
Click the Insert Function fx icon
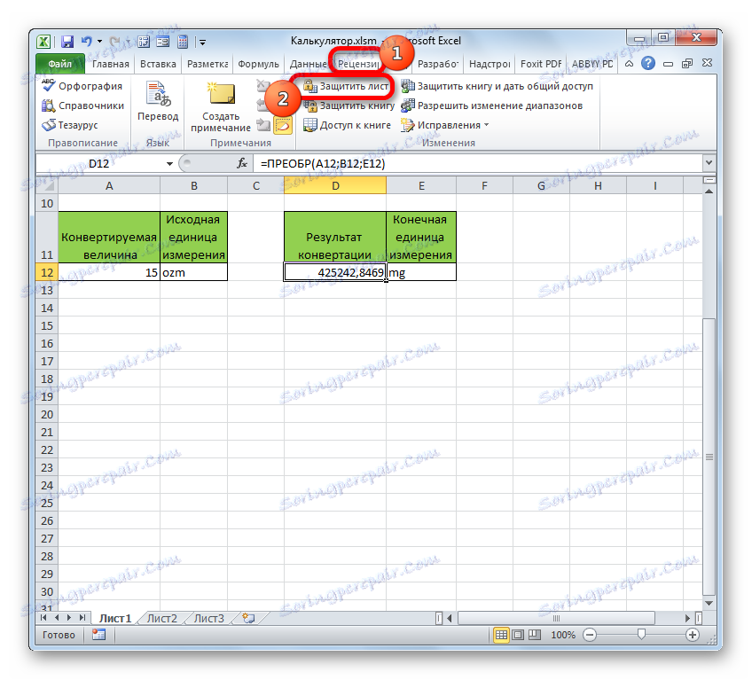(242, 163)
